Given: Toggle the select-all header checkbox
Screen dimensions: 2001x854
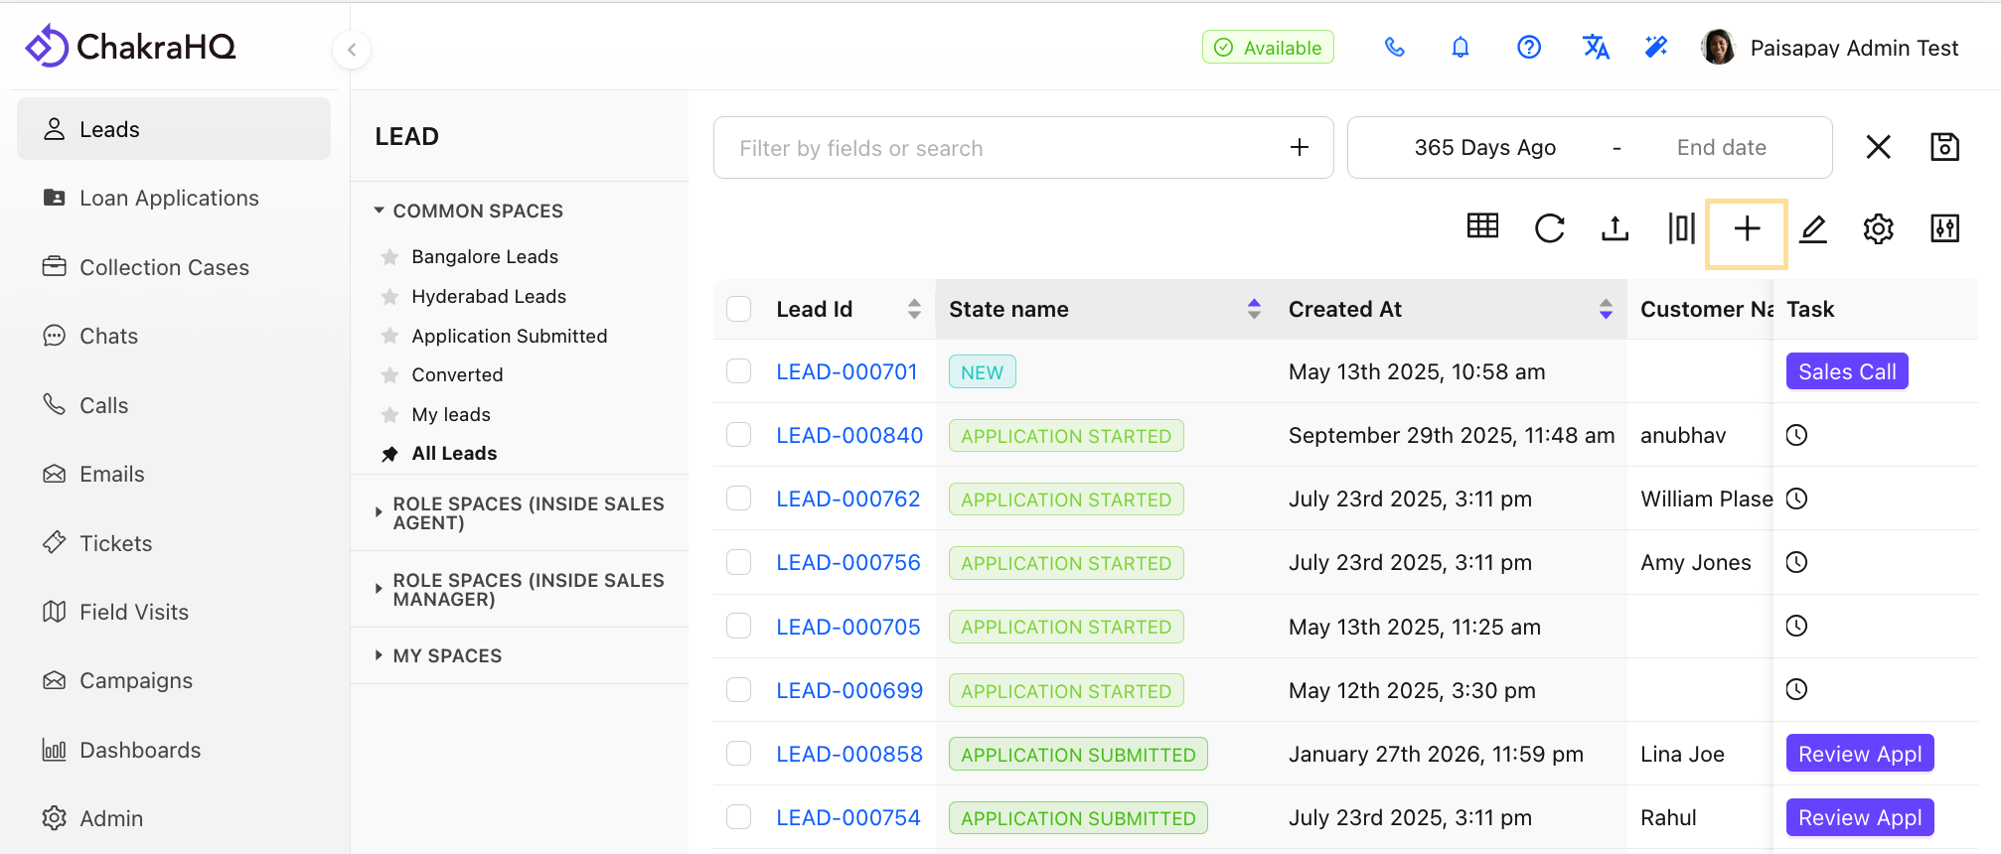Looking at the screenshot, I should pyautogui.click(x=738, y=309).
